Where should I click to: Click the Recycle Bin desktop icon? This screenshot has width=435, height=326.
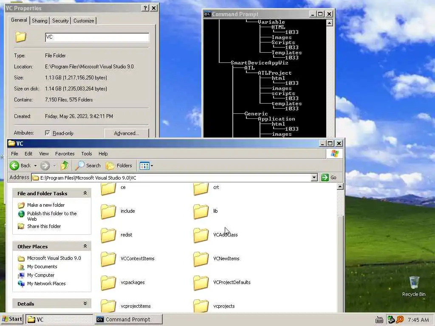[x=414, y=286]
